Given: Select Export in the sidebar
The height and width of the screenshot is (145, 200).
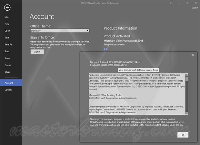Looking at the screenshot, I should click(x=8, y=65).
